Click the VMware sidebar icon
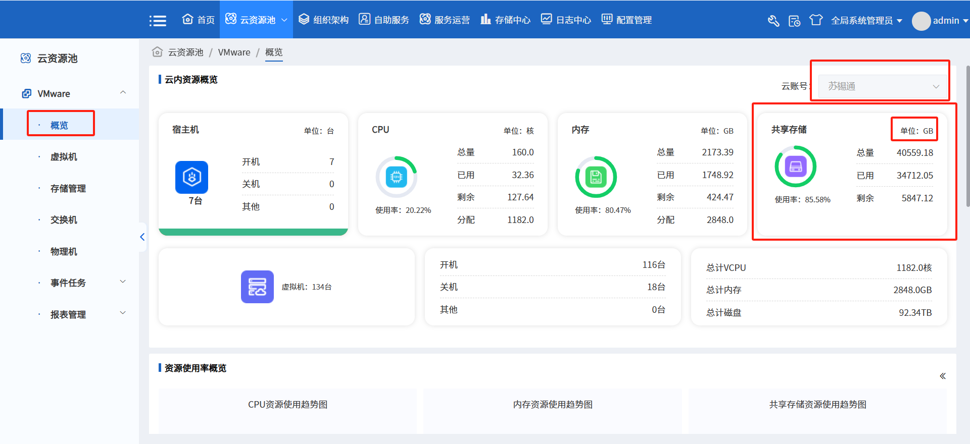 point(26,94)
